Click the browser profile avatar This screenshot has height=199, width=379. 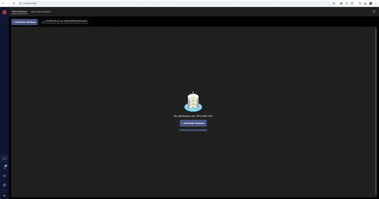click(370, 3)
